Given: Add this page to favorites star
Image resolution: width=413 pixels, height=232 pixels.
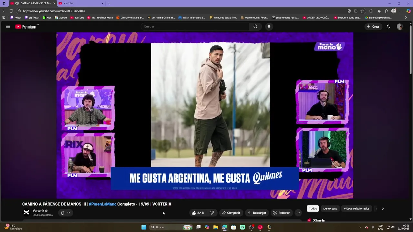Looking at the screenshot, I should tap(362, 11).
